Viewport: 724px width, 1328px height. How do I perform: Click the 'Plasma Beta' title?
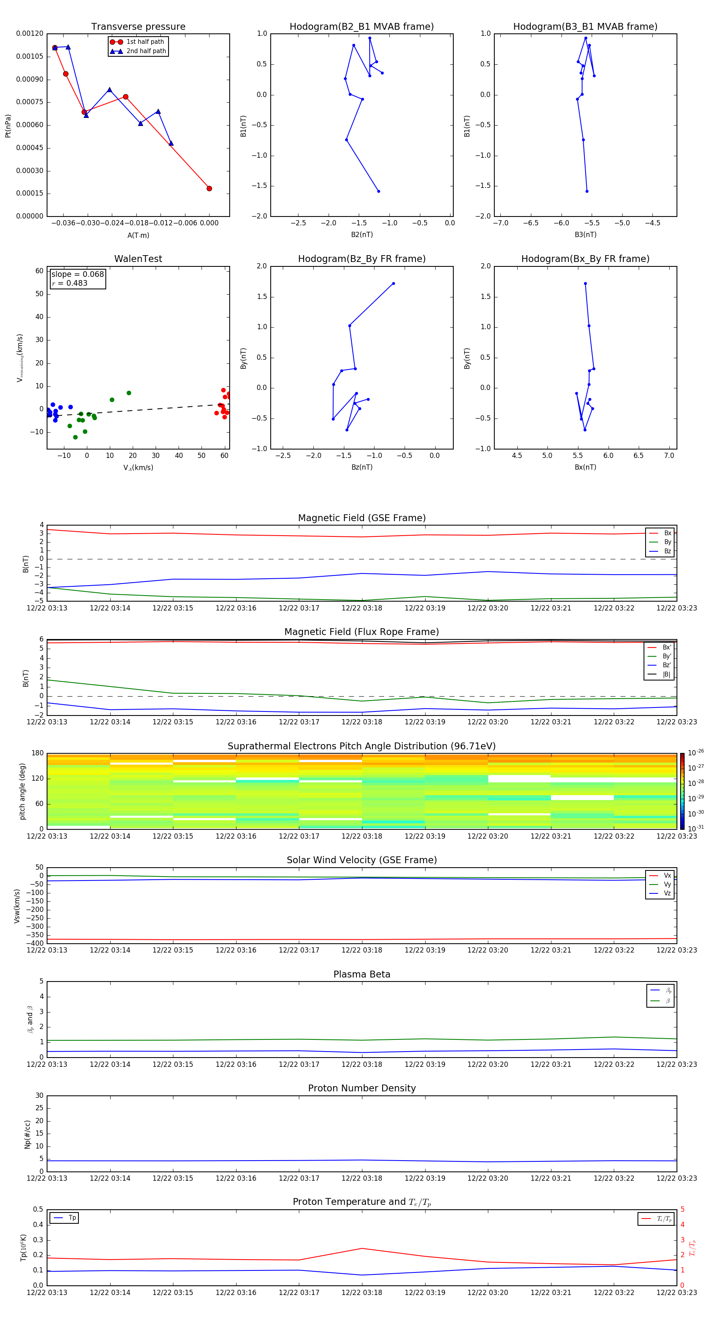coord(362,975)
